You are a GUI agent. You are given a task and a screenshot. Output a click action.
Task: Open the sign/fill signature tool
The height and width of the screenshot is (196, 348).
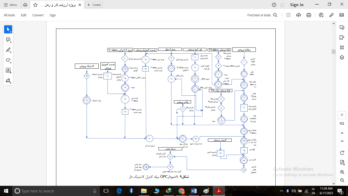tap(8, 81)
